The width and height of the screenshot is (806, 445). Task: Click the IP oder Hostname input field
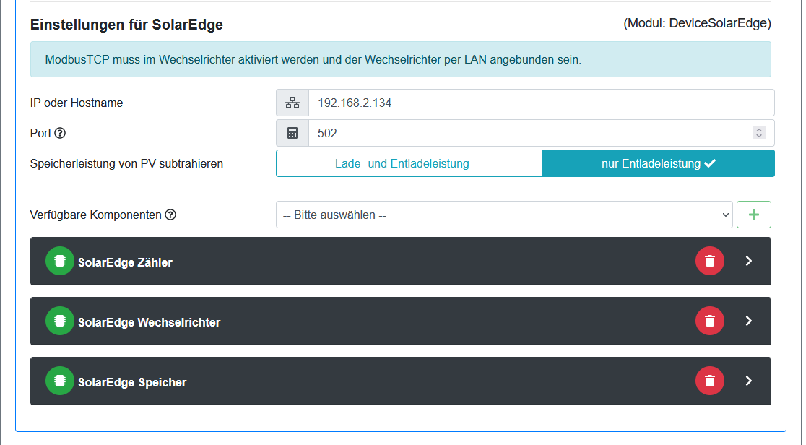point(540,103)
